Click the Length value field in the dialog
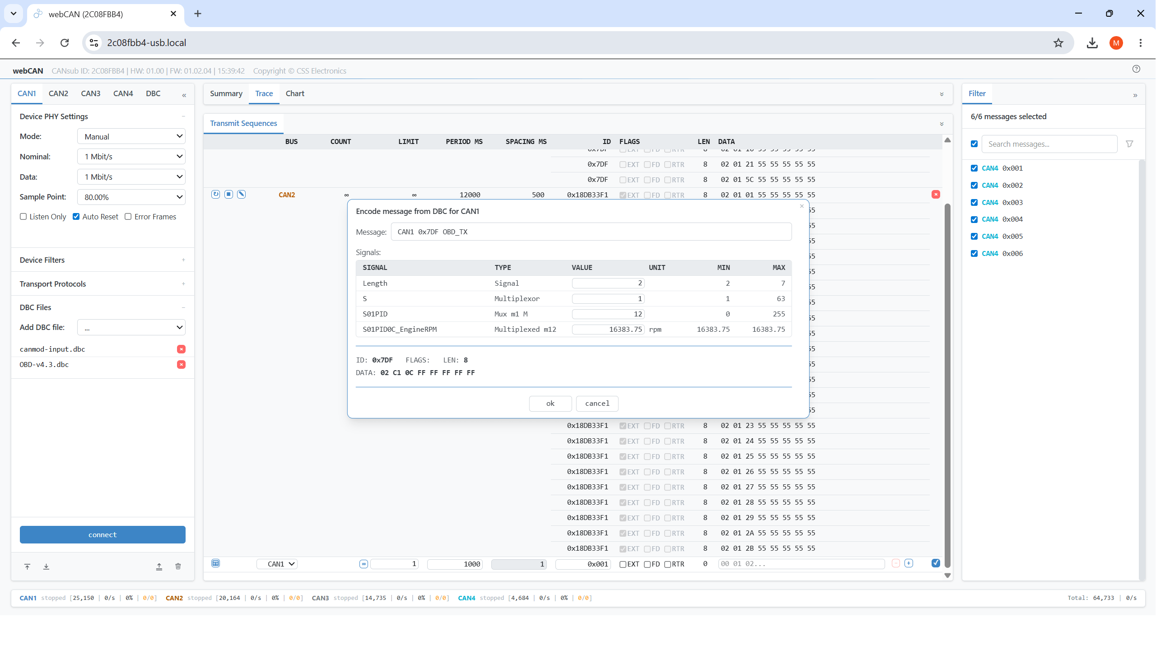1156x650 pixels. tap(608, 283)
